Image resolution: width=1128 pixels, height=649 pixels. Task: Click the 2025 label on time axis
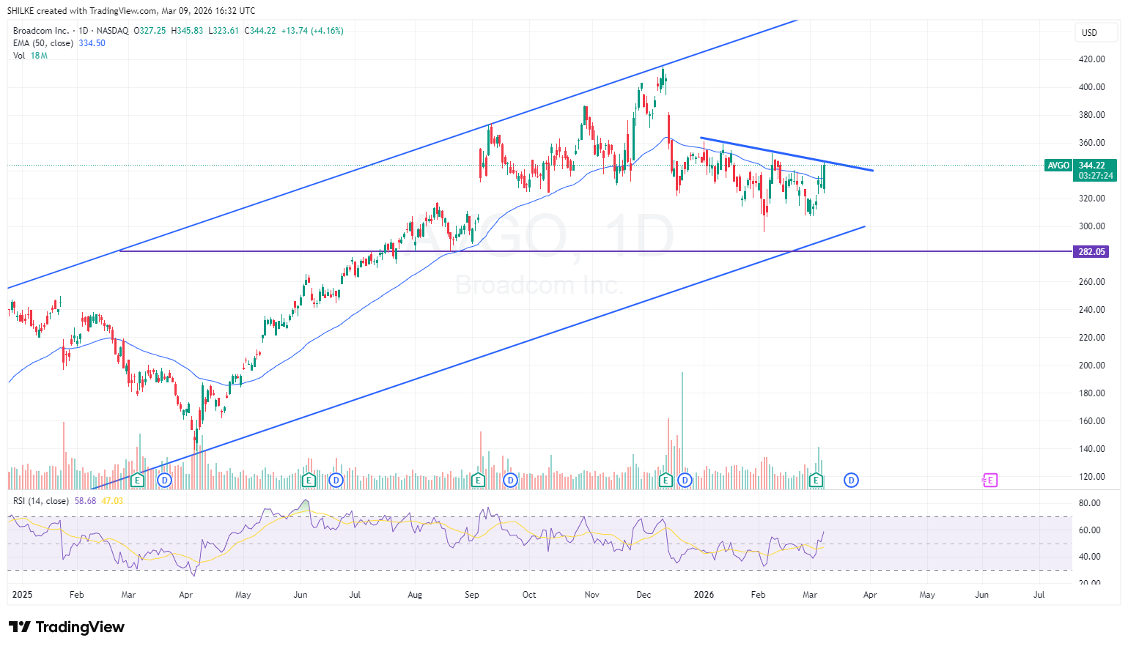(x=23, y=595)
